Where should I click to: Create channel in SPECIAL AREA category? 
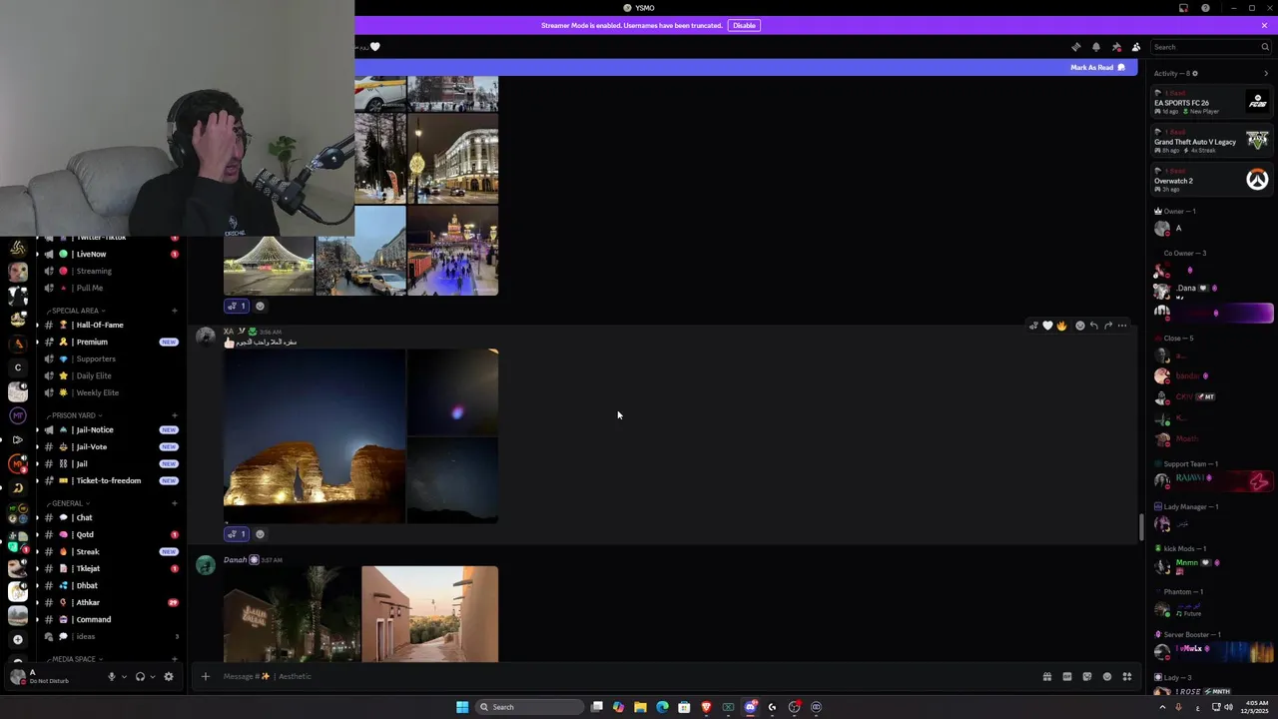(x=175, y=311)
